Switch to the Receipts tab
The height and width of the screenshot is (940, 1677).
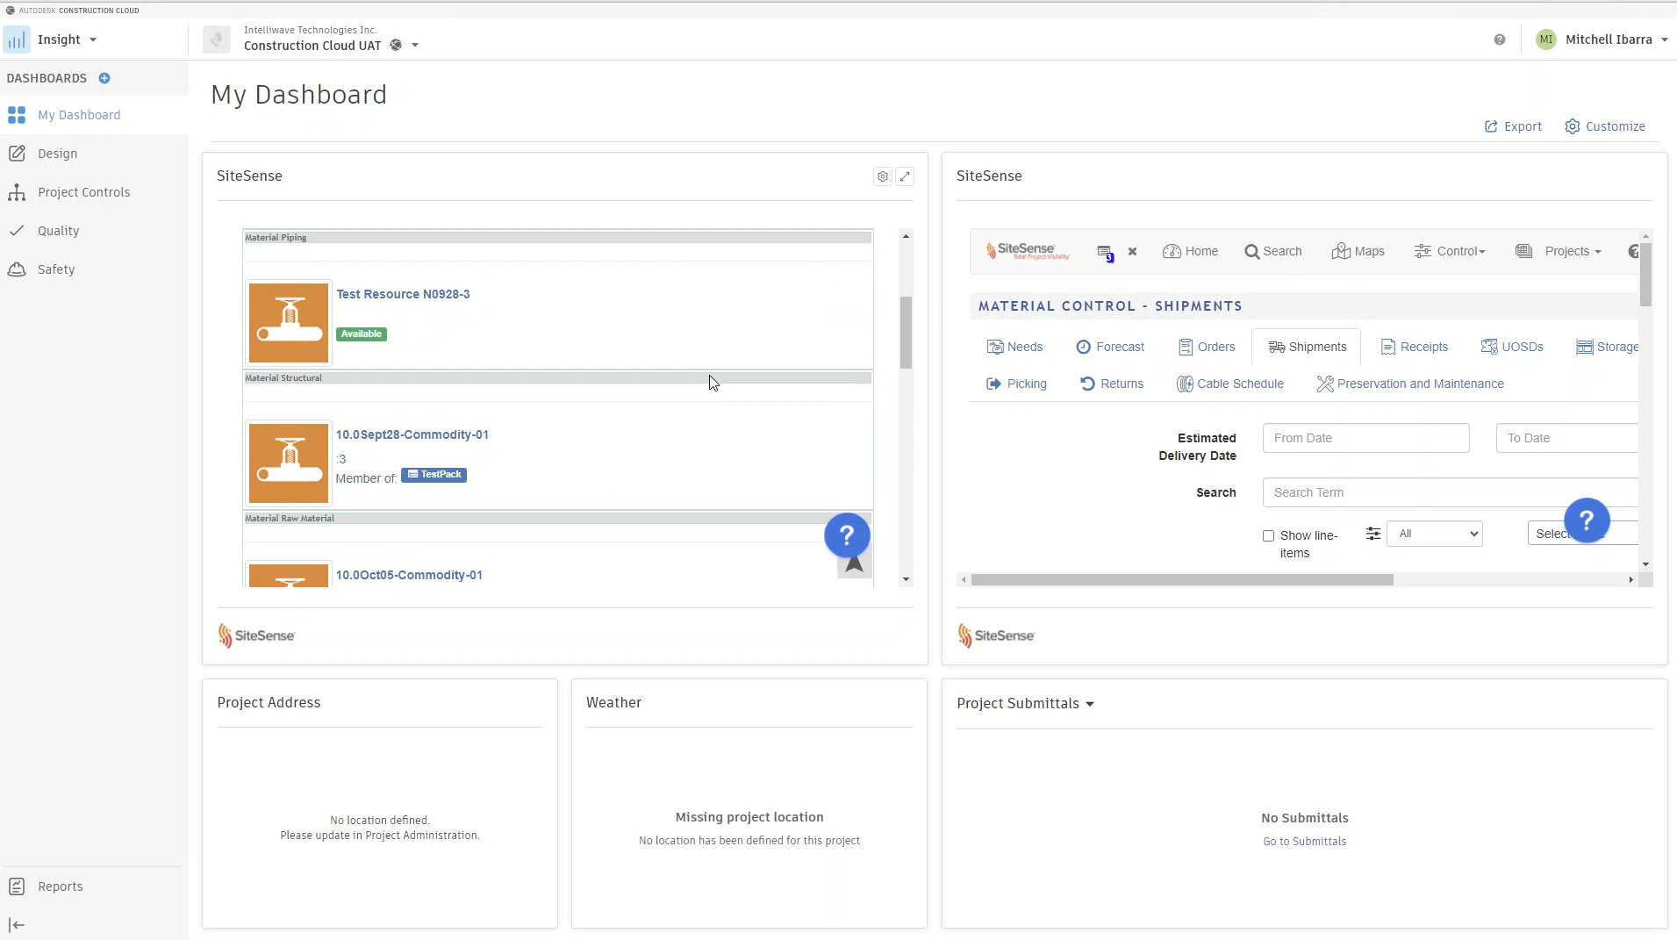coord(1415,347)
